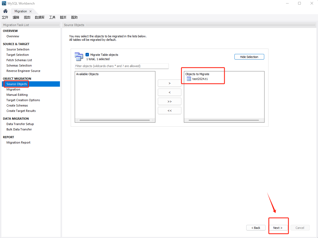Toggle Migrate Table objects checkbox
The image size is (318, 238).
coord(87,55)
